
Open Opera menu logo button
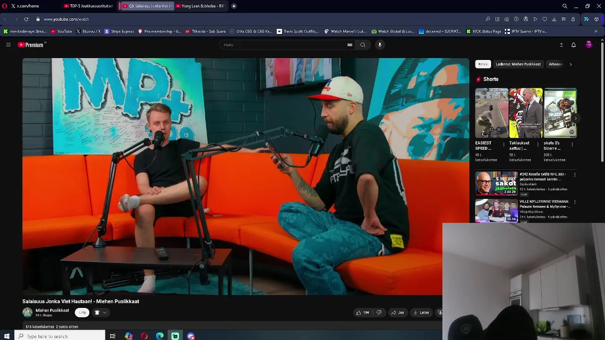pos(4,6)
